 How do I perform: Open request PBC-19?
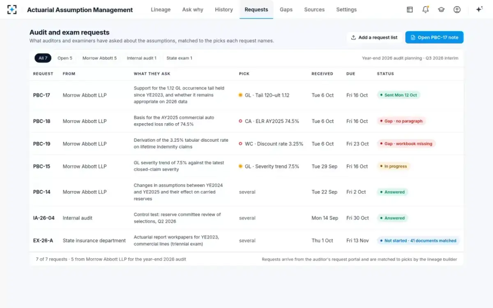point(41,144)
